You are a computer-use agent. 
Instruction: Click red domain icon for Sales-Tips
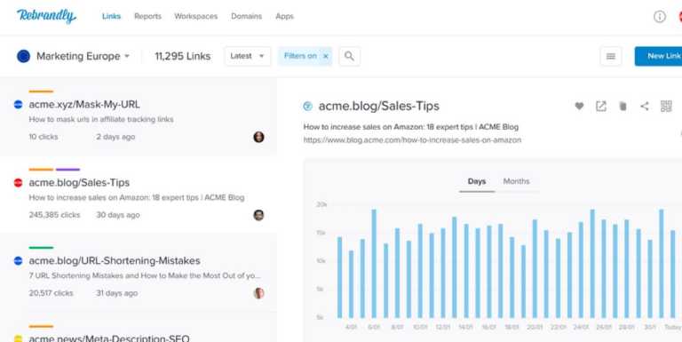point(19,183)
